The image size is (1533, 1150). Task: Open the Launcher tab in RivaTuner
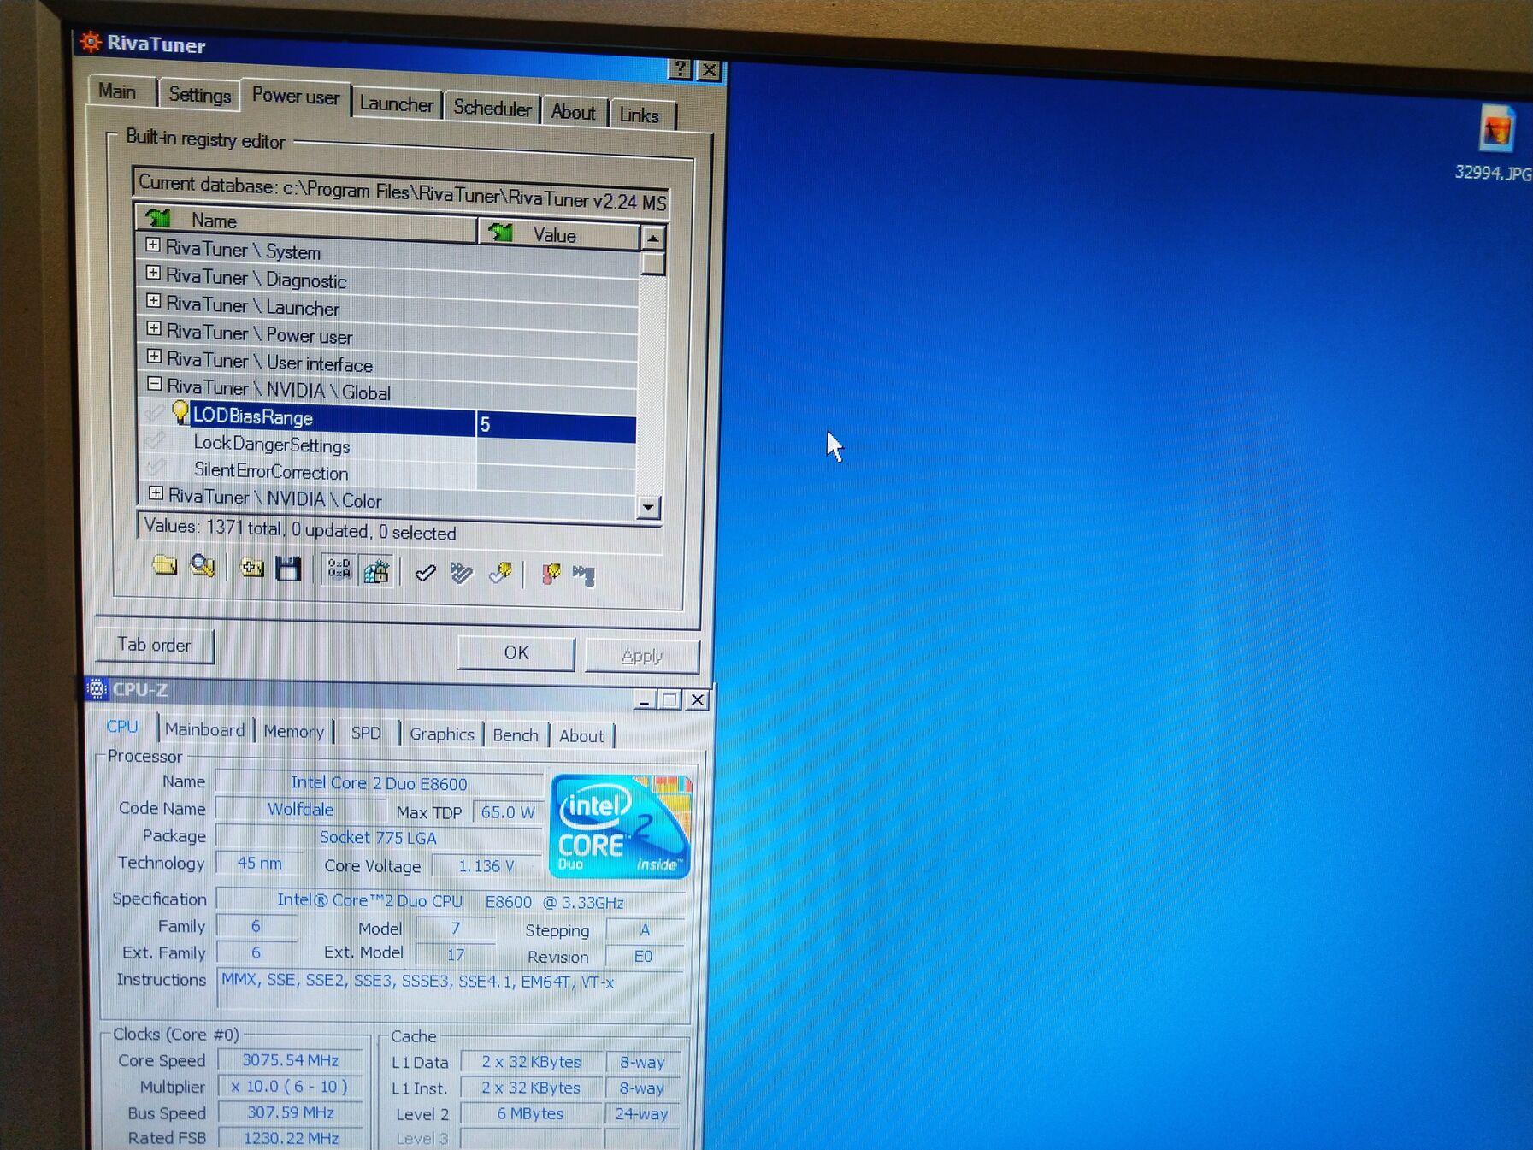click(x=396, y=104)
